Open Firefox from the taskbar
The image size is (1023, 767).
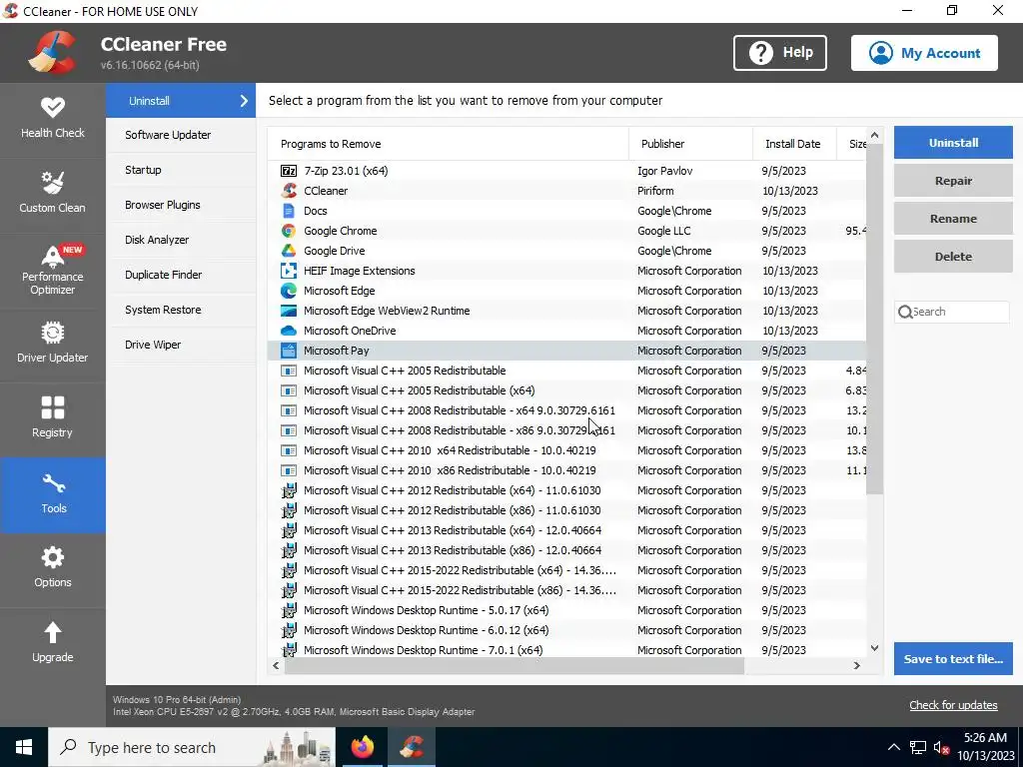point(362,747)
